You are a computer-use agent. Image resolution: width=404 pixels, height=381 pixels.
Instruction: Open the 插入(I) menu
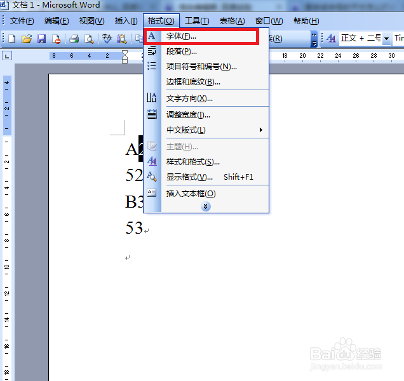tap(126, 21)
